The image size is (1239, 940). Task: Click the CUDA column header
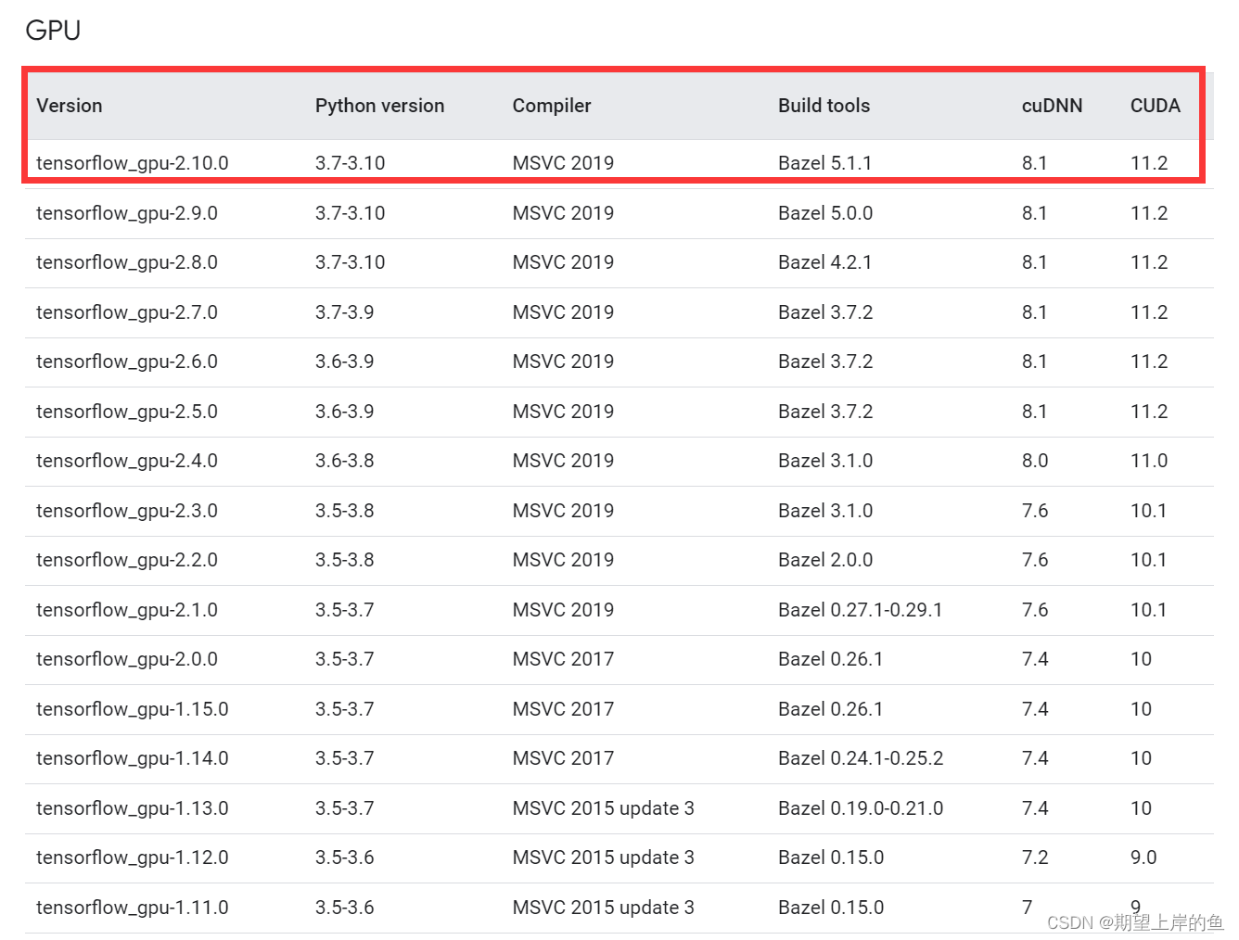1155,106
